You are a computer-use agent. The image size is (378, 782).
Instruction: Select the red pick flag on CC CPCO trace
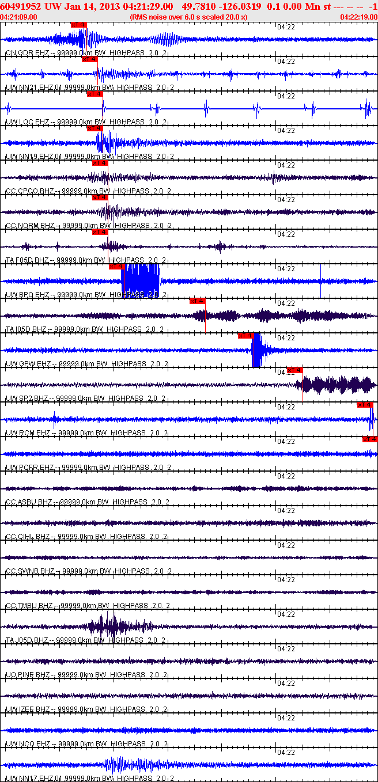100,163
